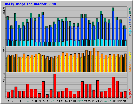Click the red KBytes bar for day 24
This screenshot has width=133, height=104.
click(x=98, y=89)
